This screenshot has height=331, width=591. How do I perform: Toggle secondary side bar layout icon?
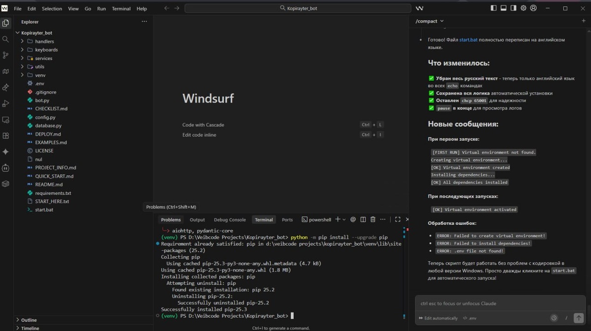514,8
